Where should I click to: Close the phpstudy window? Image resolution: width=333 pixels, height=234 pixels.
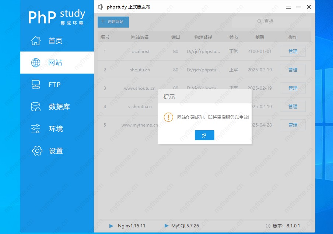pyautogui.click(x=309, y=7)
